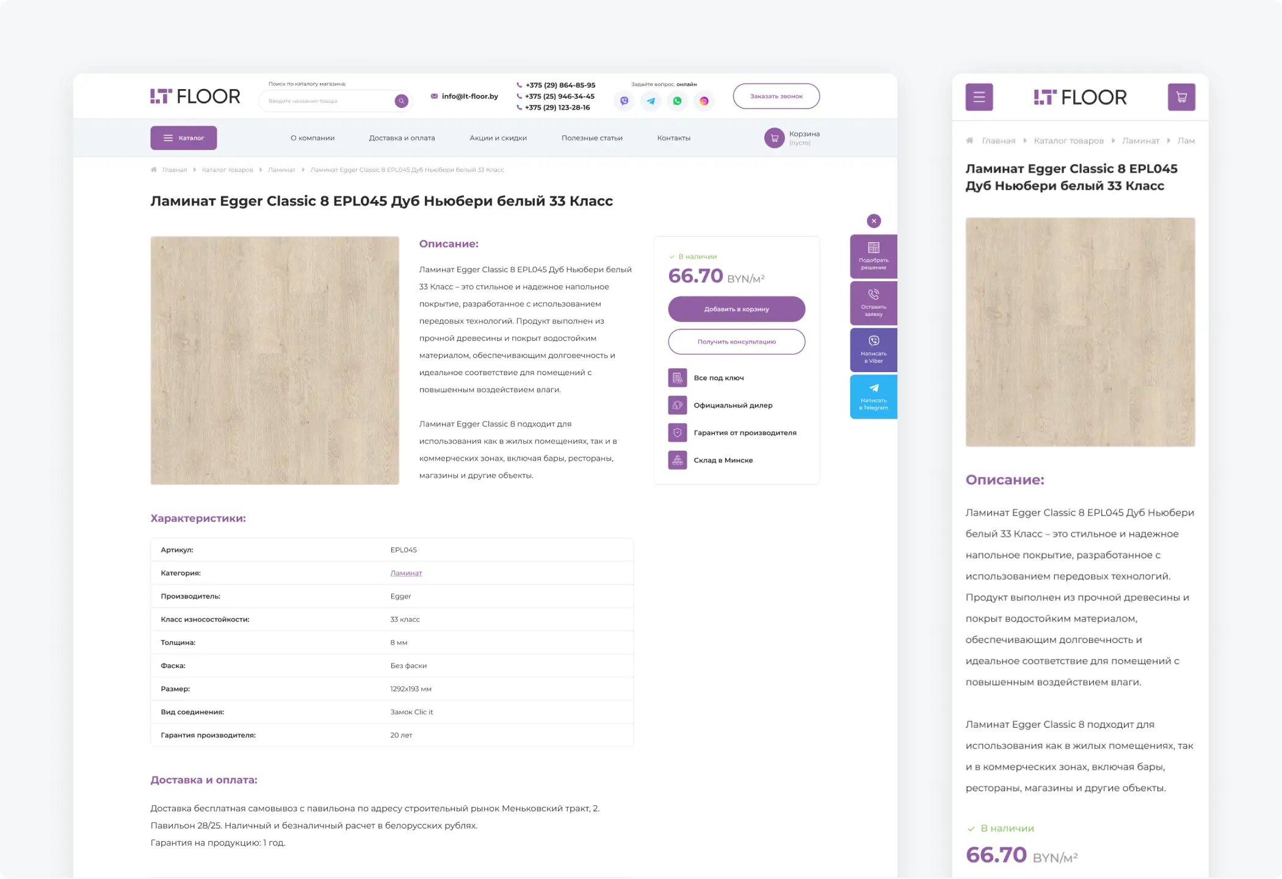1282x879 pixels.
Task: Close the floating side widget panel
Action: tap(874, 221)
